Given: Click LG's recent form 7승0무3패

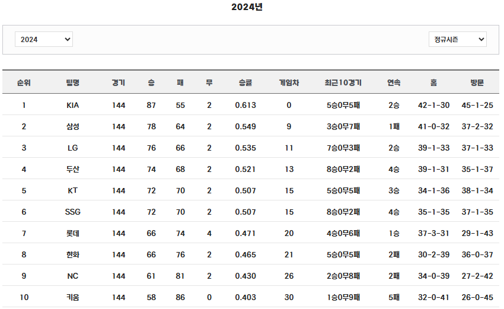Looking at the screenshot, I should coord(343,148).
